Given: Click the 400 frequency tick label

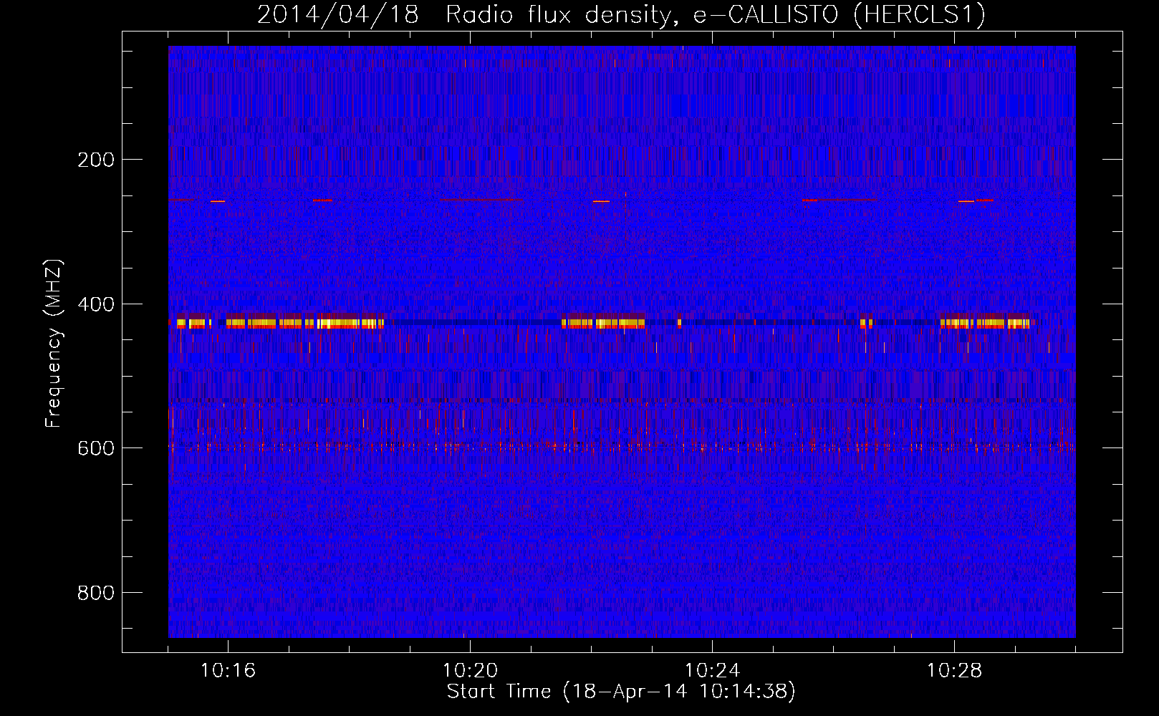Looking at the screenshot, I should coord(96,304).
